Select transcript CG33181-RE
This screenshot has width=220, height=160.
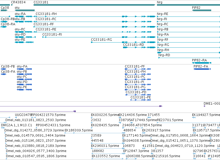click(x=46, y=29)
